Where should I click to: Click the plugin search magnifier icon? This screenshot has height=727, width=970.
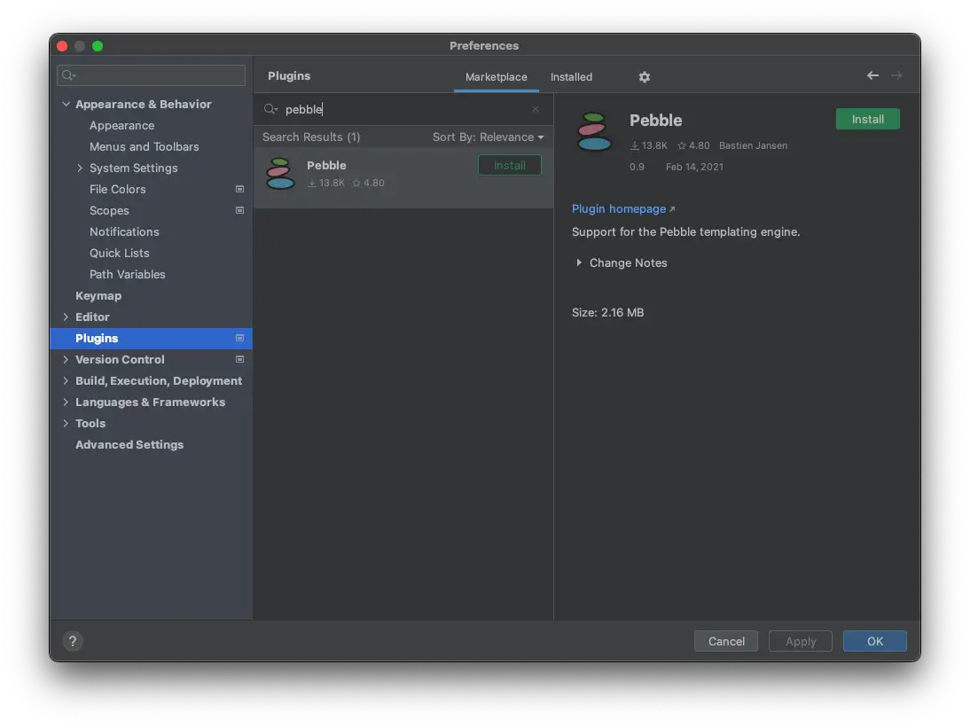click(x=270, y=110)
